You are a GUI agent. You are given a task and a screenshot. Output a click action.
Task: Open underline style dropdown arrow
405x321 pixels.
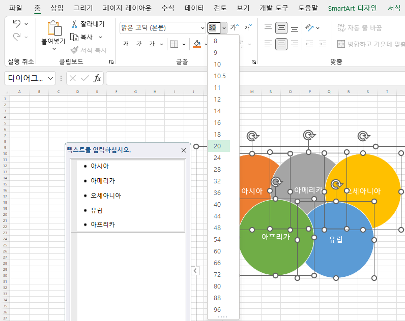pos(161,44)
